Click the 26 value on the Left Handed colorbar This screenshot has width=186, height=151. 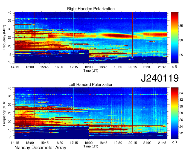click(x=181, y=120)
